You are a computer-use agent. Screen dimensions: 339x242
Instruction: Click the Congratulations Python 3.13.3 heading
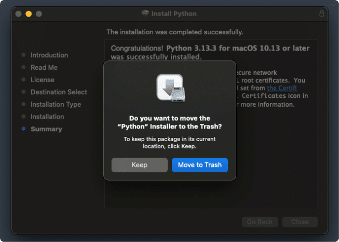[210, 52]
